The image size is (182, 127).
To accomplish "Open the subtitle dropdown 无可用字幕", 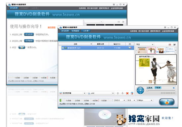I will click(x=73, y=93).
